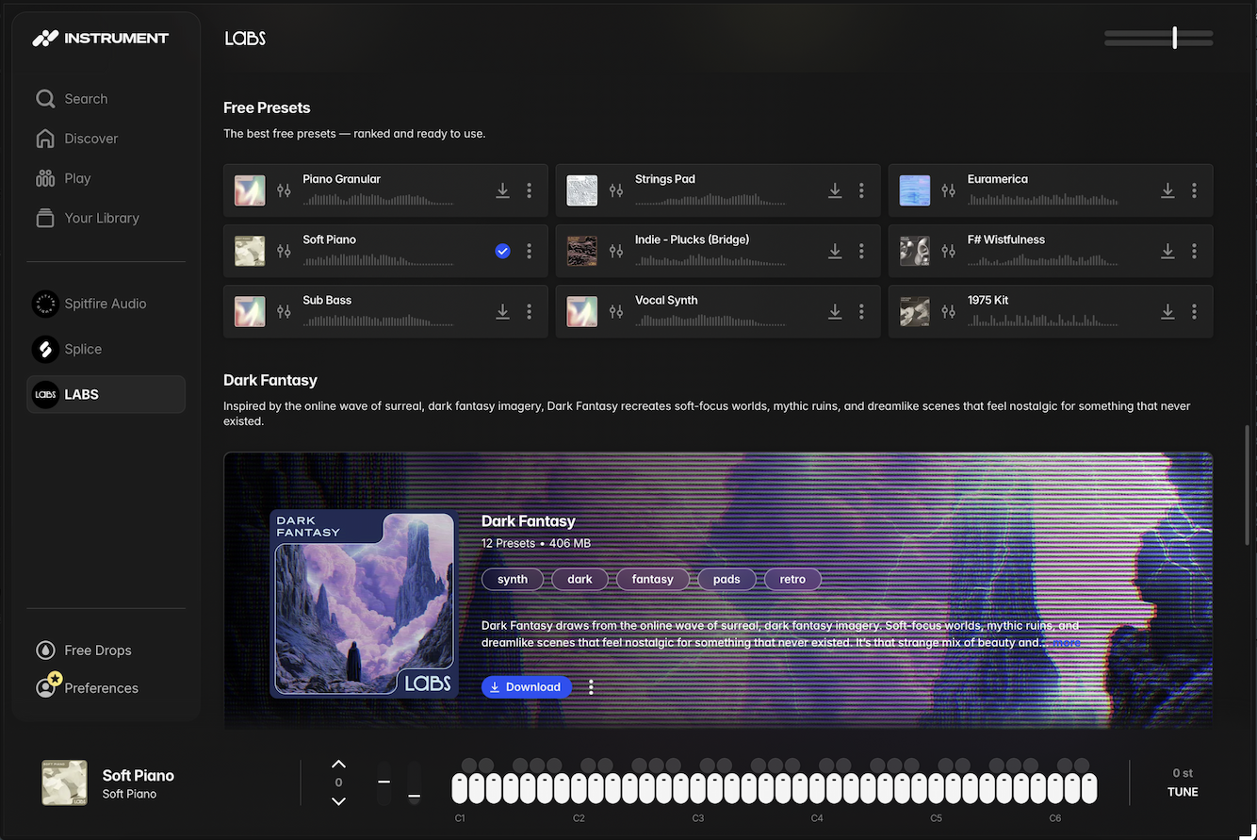Select LABS in the sidebar
The image size is (1257, 840).
[x=106, y=394]
